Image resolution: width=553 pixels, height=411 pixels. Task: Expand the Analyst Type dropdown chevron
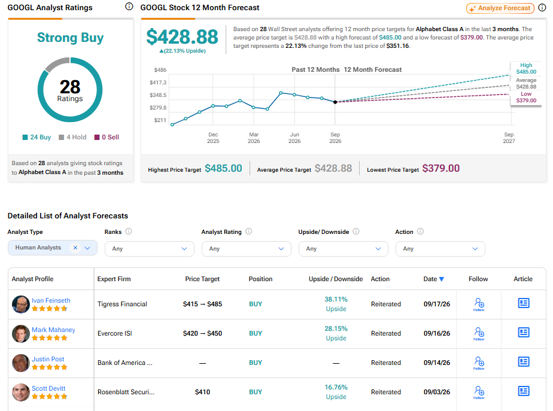point(87,248)
